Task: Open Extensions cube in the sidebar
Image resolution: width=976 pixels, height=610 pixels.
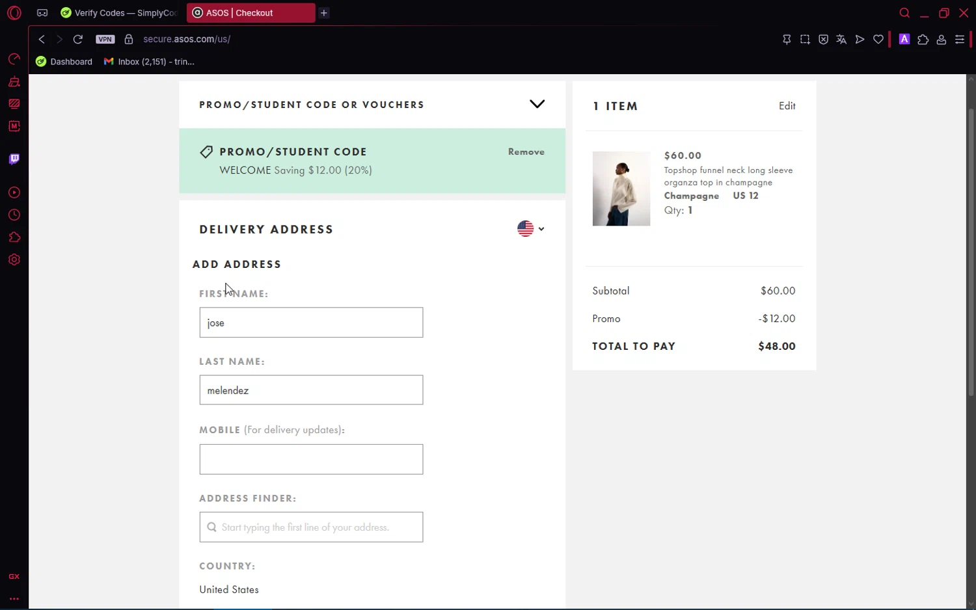Action: point(14,237)
